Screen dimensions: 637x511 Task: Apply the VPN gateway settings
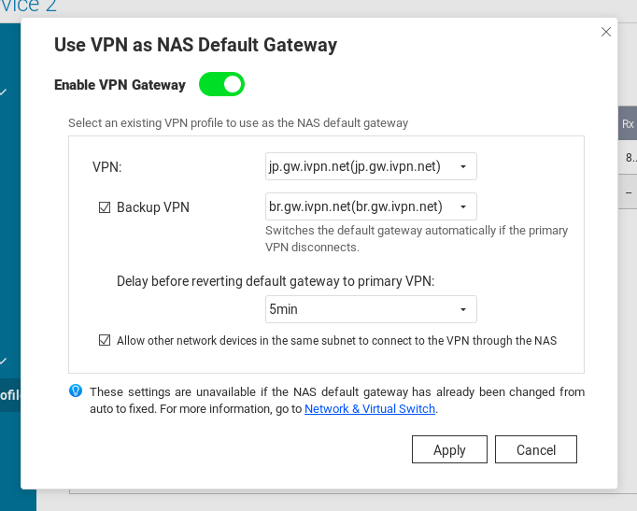[x=449, y=449]
